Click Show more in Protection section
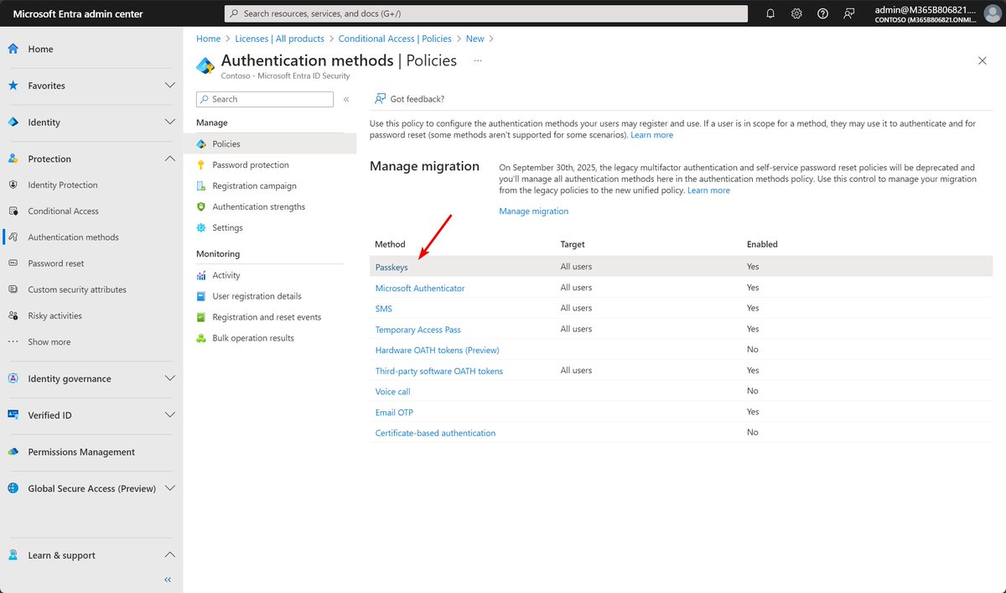 coord(49,342)
